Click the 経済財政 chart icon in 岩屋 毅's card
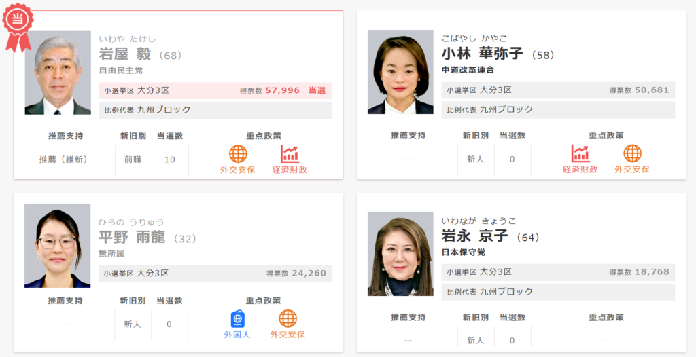The width and height of the screenshot is (696, 357). (290, 154)
